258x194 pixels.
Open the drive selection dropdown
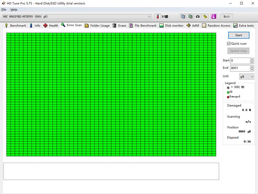(149, 17)
